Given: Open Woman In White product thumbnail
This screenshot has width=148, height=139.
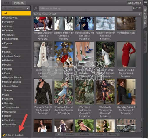Looking at the screenshot, I should point(105,54).
